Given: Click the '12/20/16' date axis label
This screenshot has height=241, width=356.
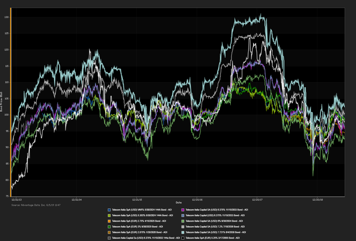Looking at the screenshot, I should click(197, 200).
